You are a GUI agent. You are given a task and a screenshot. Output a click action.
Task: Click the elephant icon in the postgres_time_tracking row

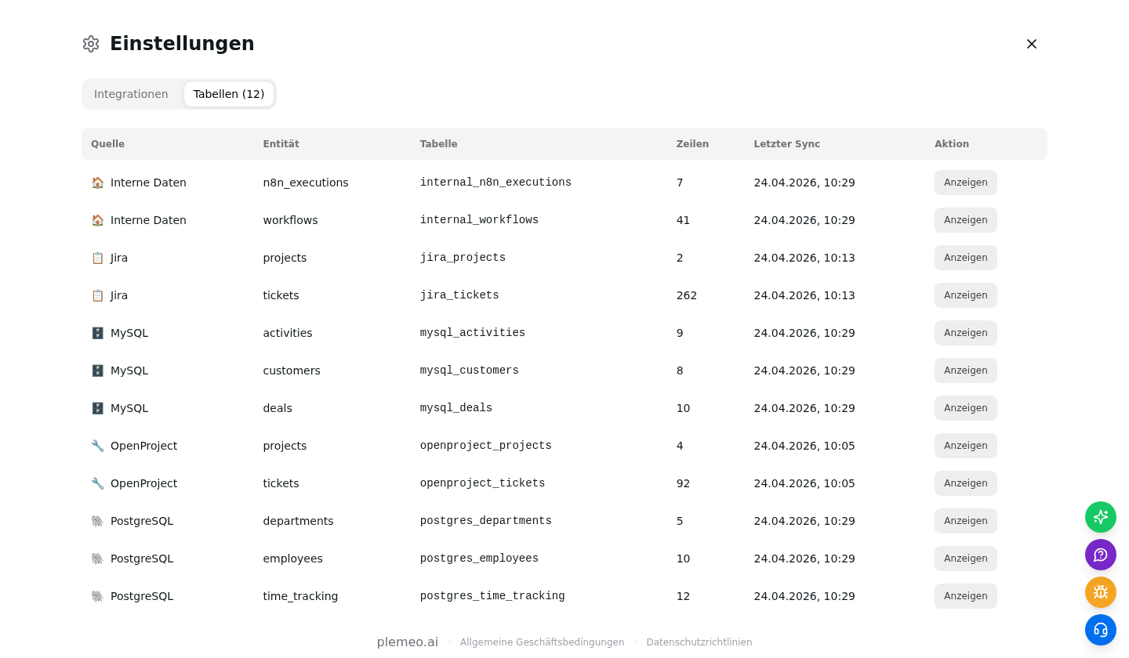click(x=97, y=596)
